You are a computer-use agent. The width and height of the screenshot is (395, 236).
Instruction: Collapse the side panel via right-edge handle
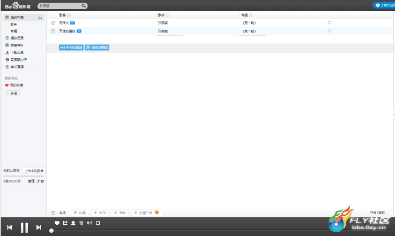pos(393,114)
